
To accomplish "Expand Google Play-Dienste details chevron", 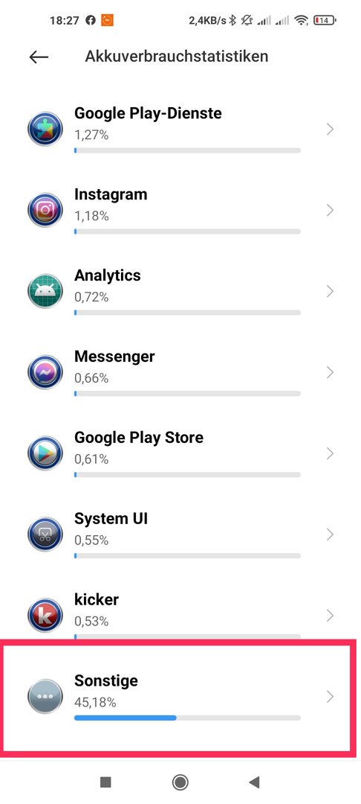I will point(330,130).
